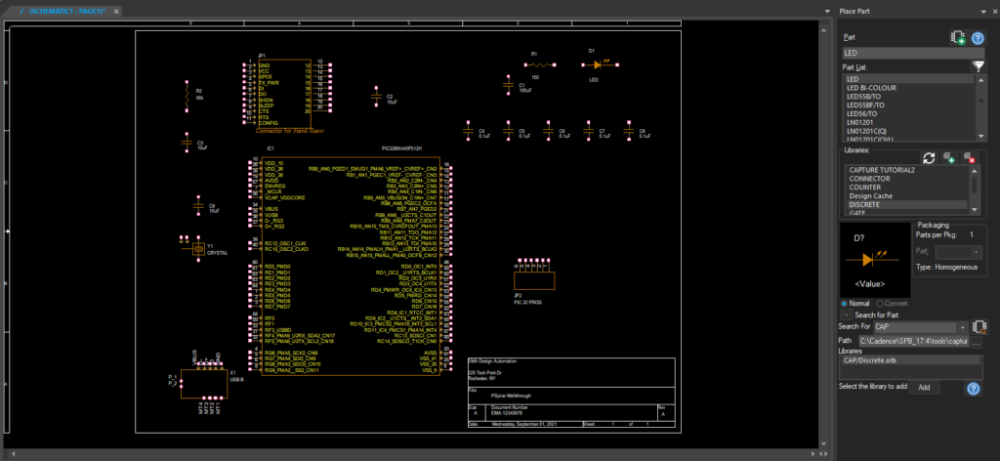This screenshot has width=1000, height=461.
Task: Select capacitor C9 symbol
Action: tap(198, 206)
